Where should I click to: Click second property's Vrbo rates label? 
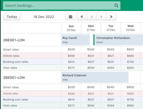click(10, 105)
